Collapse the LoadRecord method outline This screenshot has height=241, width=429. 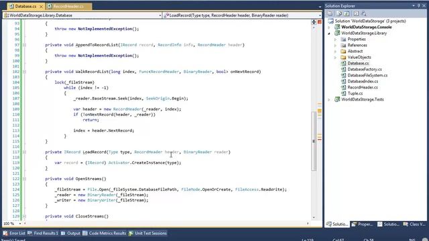pos(24,152)
